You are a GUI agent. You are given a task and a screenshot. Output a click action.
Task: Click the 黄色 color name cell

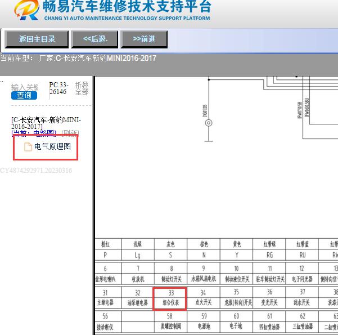click(236, 244)
